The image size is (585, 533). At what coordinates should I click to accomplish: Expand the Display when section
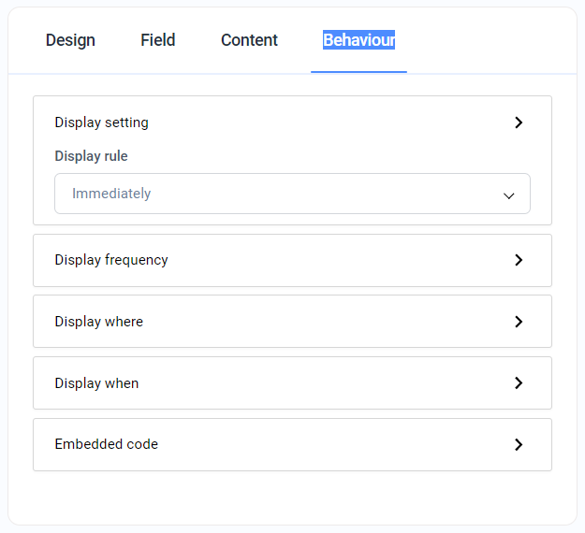pos(96,383)
